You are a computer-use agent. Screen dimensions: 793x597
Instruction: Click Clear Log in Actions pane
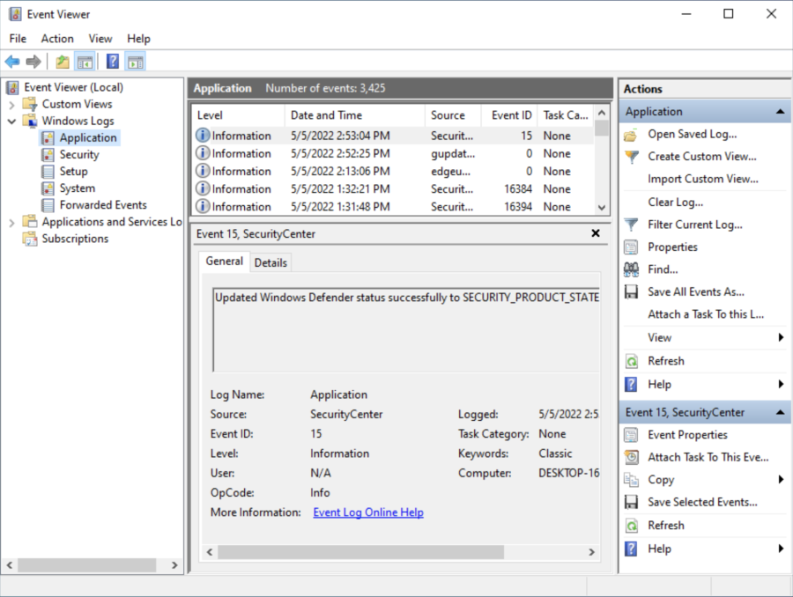(x=675, y=202)
